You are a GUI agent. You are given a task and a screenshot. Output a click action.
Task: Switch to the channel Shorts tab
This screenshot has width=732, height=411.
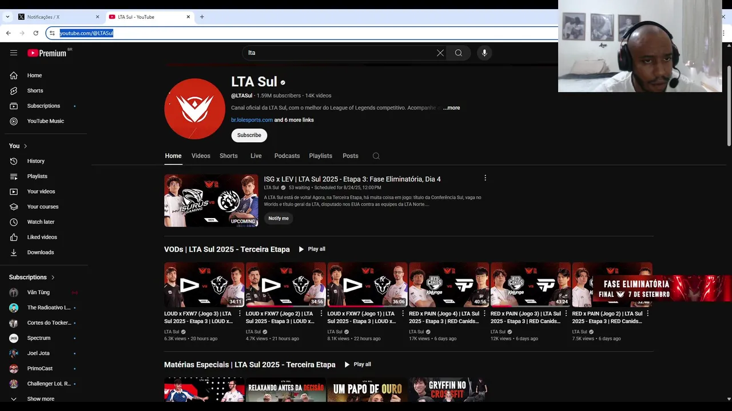tap(229, 156)
